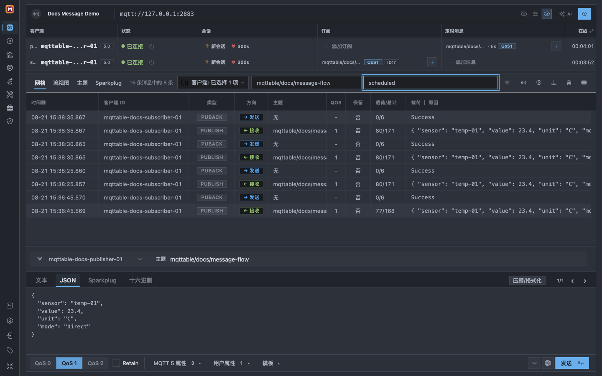
Task: Switch to the Sparkplug message view tab
Action: tap(108, 83)
